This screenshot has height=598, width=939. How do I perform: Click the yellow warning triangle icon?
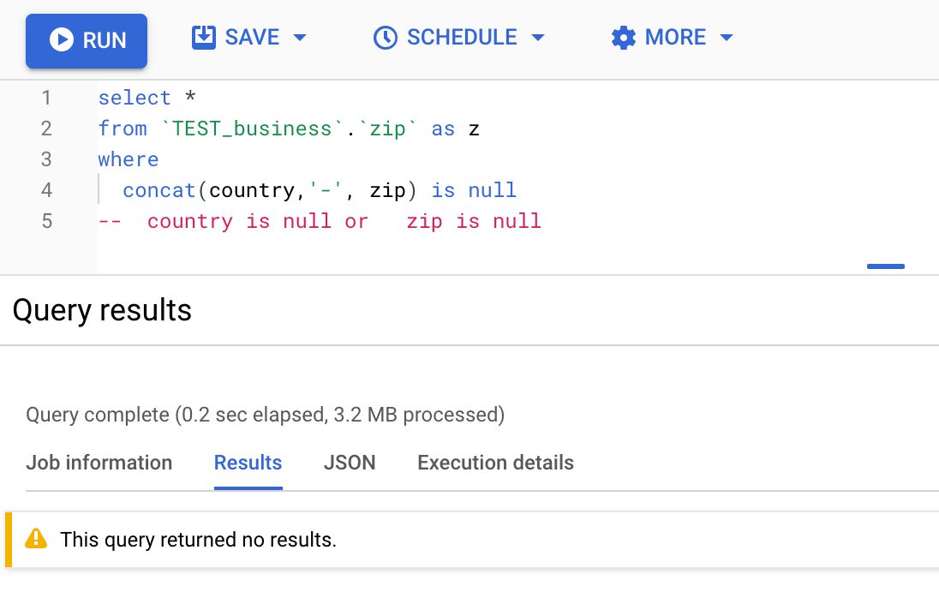[x=36, y=539]
